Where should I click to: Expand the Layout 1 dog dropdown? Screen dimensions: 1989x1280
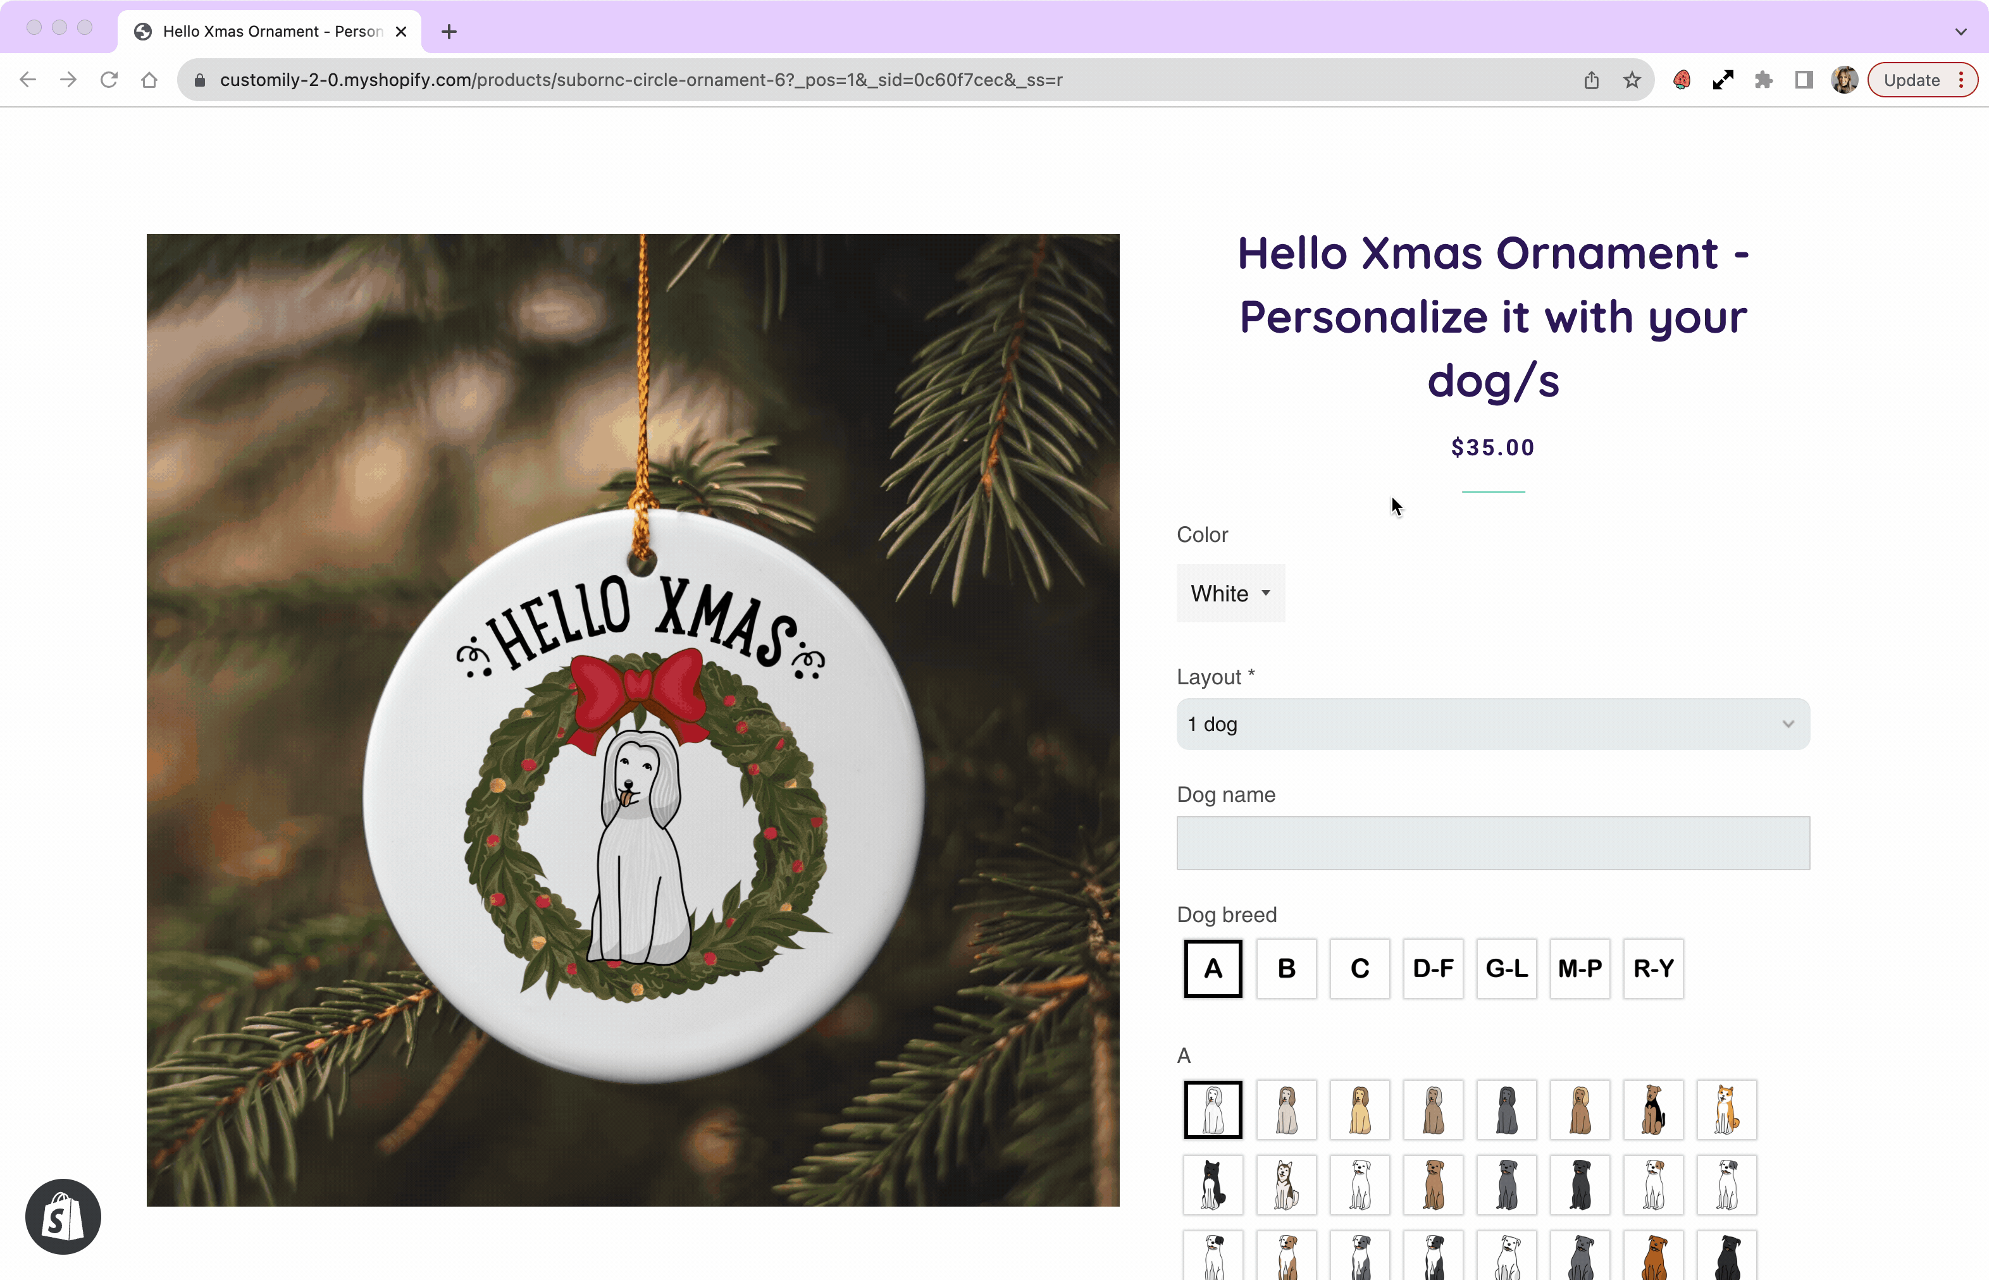[x=1492, y=724]
